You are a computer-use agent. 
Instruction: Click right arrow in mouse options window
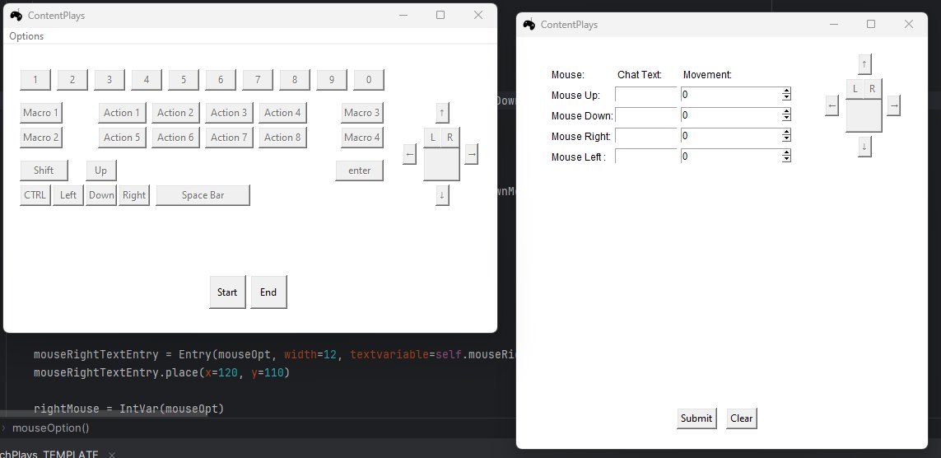(x=894, y=105)
